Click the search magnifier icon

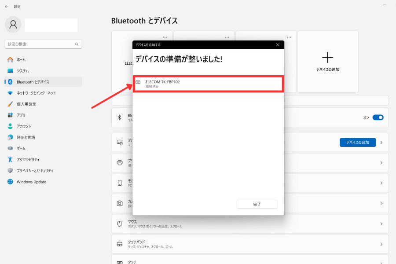(x=77, y=44)
